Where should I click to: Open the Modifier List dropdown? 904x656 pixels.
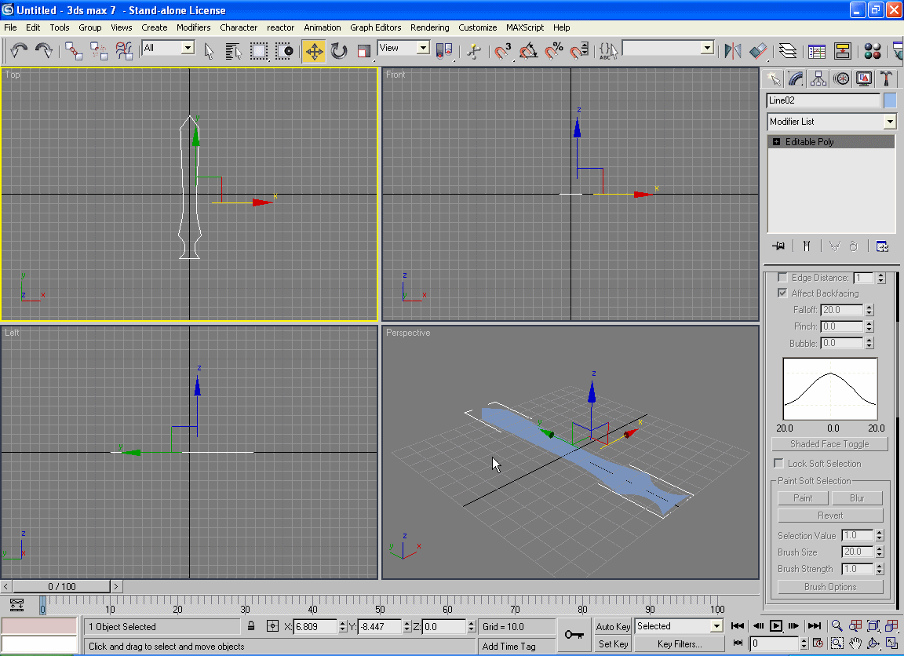tap(889, 122)
